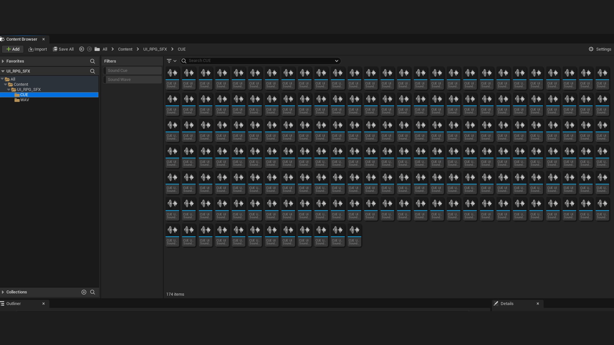
Task: Click the UI_RPG_SFX breadcrumb link
Action: click(x=155, y=49)
